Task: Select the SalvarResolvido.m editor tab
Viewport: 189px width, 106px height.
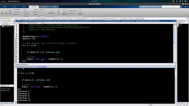Action: point(32,23)
